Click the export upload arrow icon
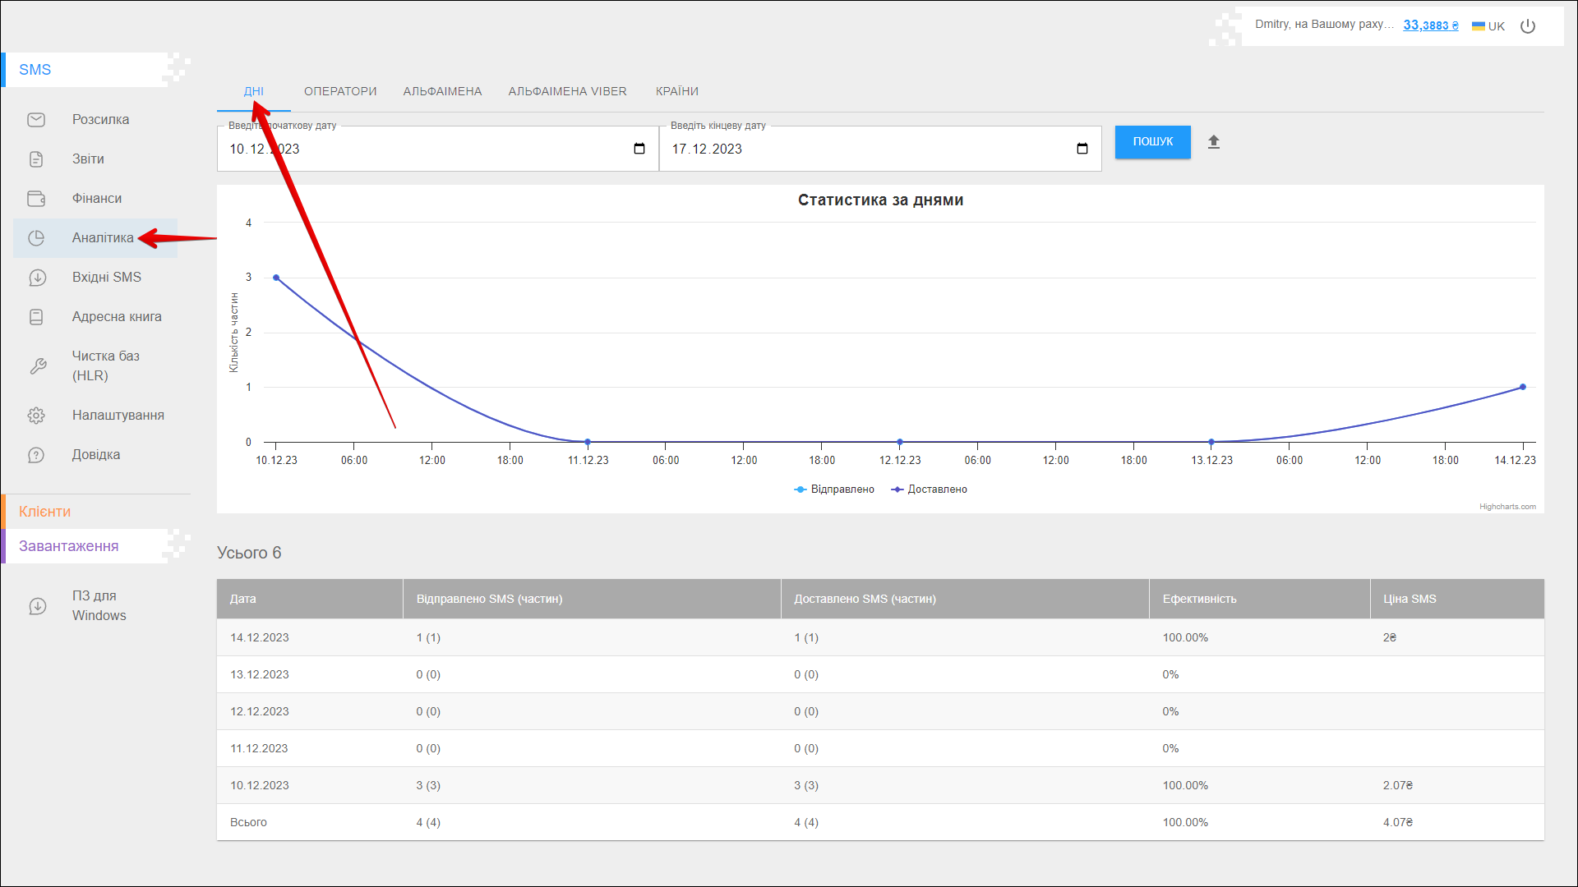1578x887 pixels. (1214, 142)
